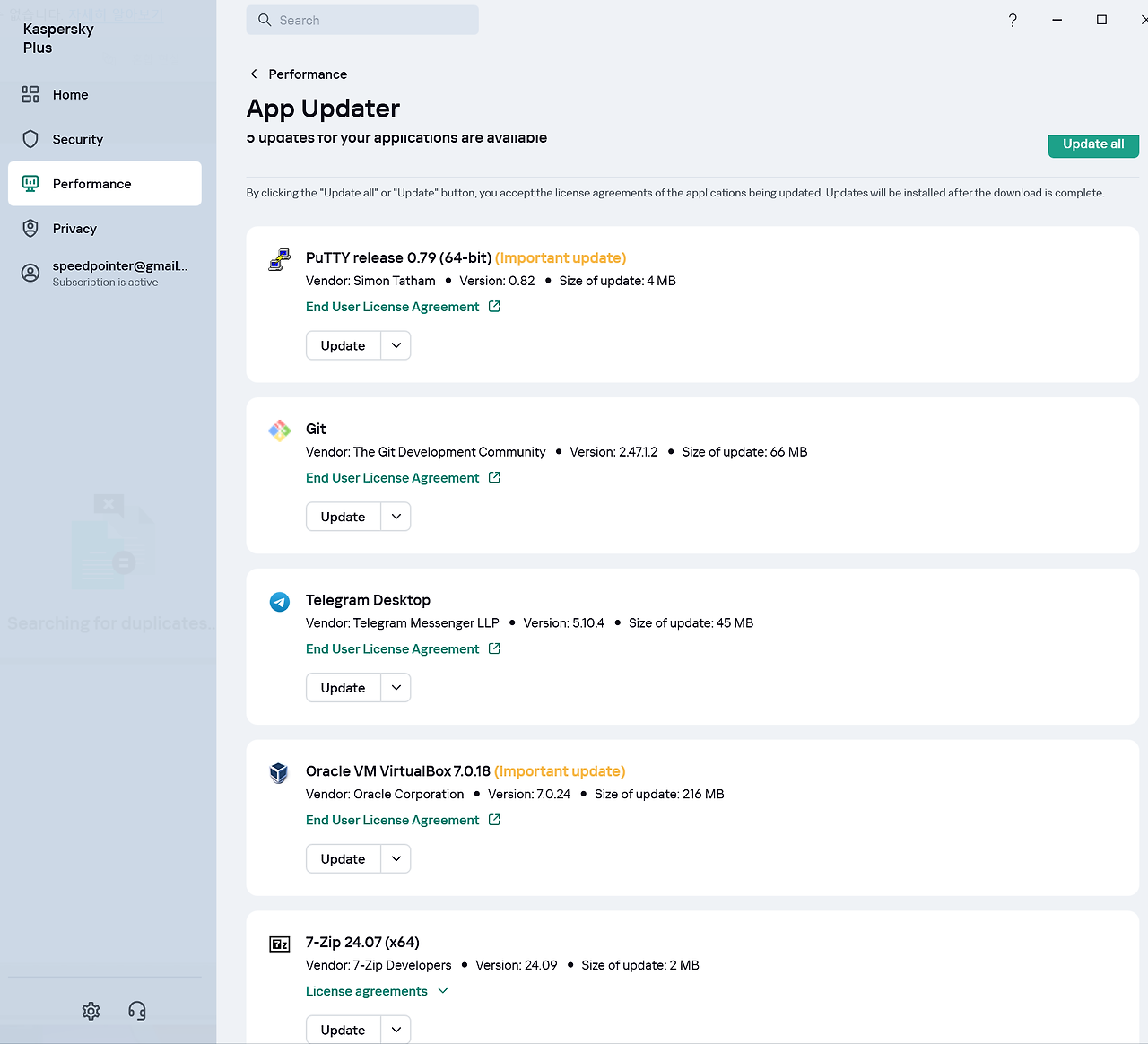Click the help question mark icon
This screenshot has height=1044, width=1148.
coord(1013,20)
